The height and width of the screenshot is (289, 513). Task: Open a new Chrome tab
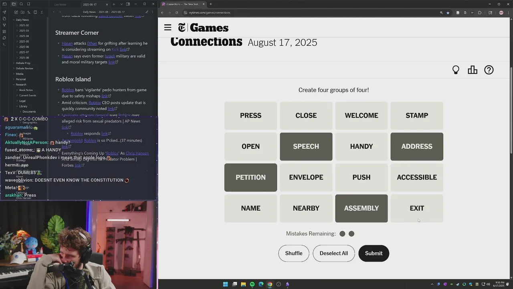[x=211, y=4]
